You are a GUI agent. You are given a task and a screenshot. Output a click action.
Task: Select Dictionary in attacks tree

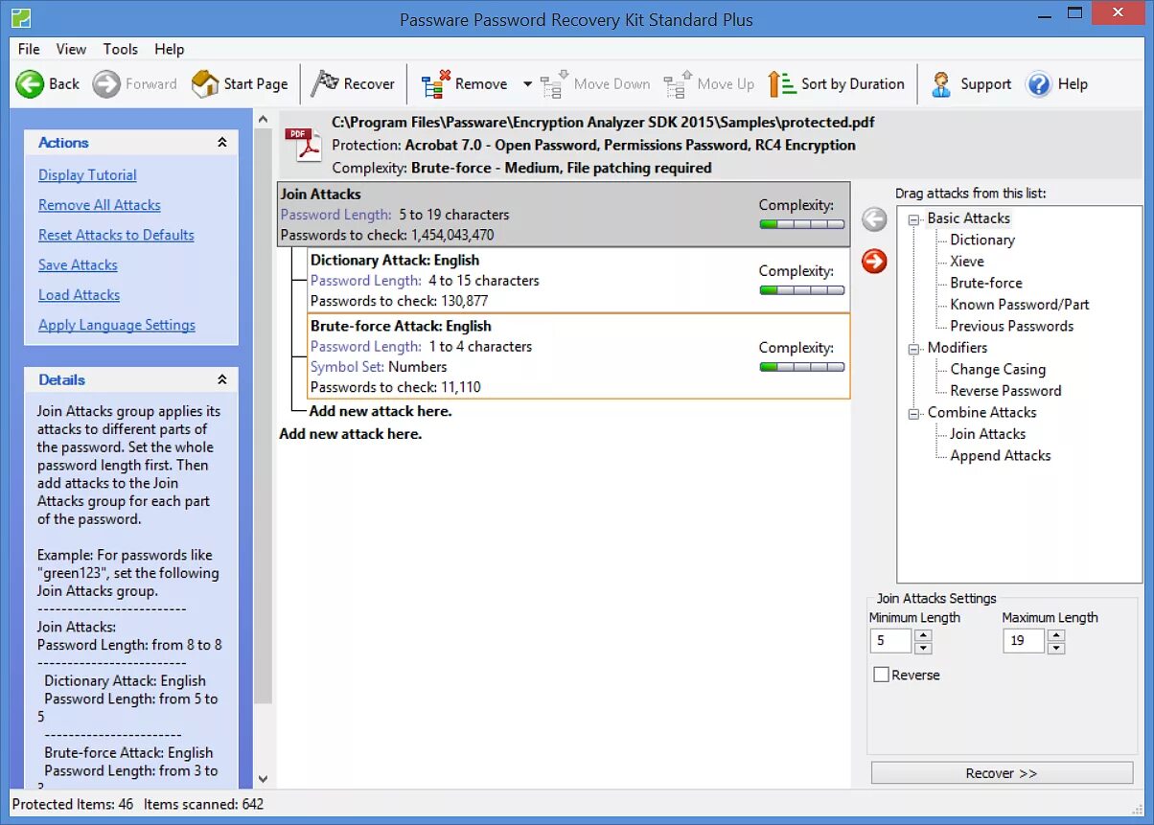point(982,241)
